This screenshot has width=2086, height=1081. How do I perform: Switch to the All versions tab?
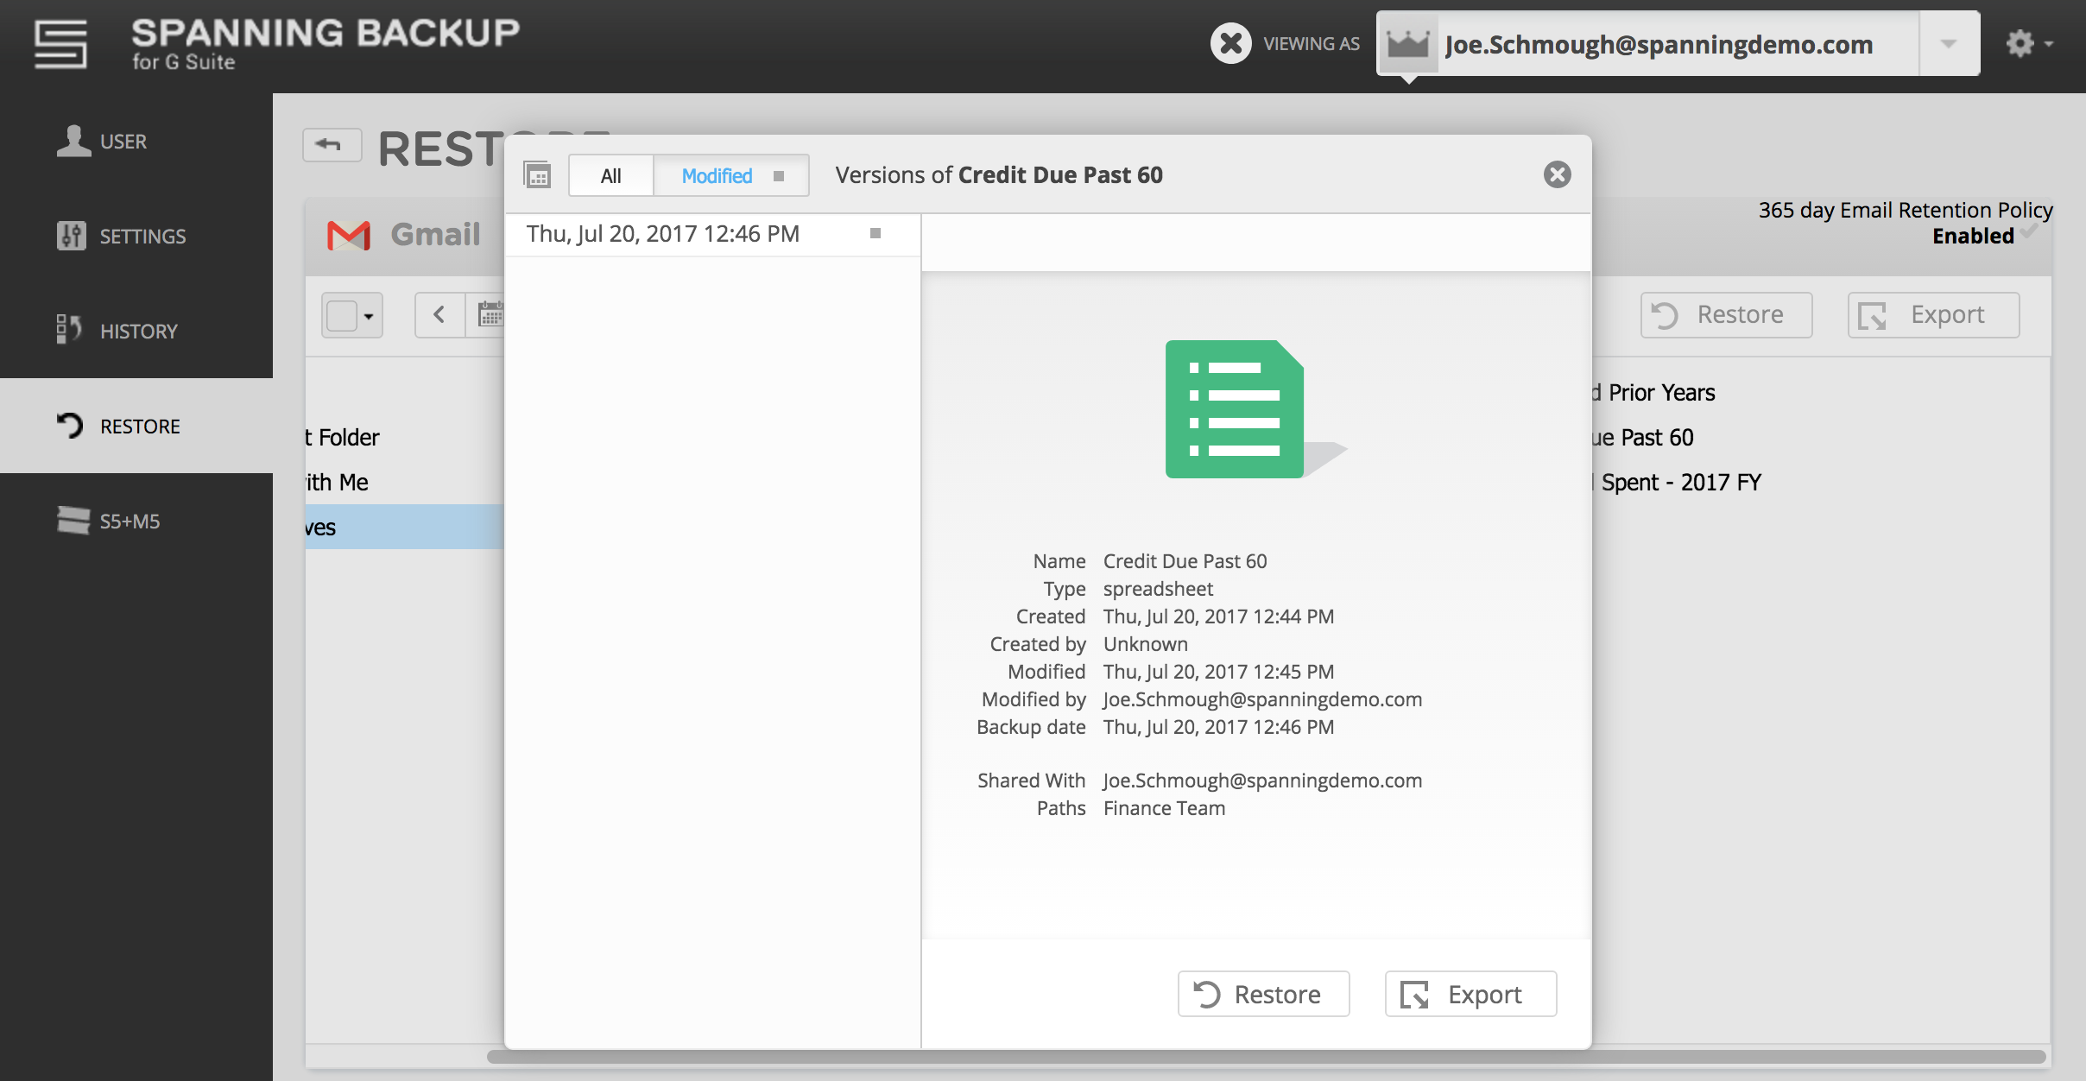coord(611,176)
